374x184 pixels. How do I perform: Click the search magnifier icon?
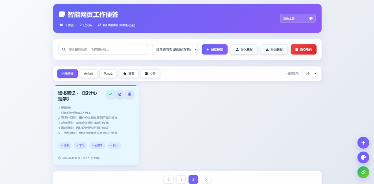coord(64,49)
